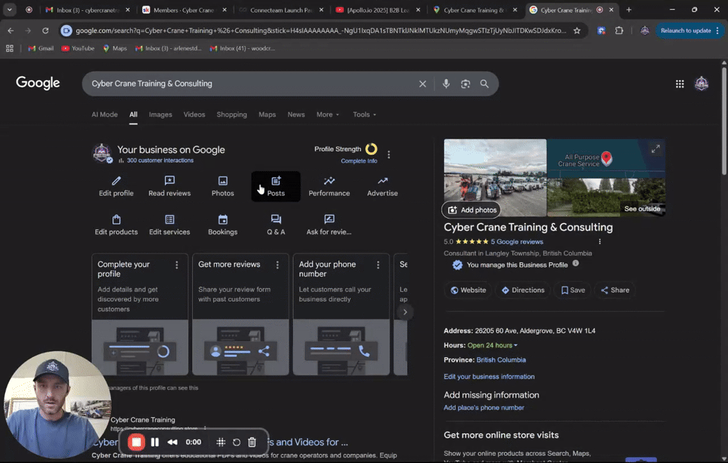Open the three-dot menu beside Google reviews
The image size is (728, 463).
(599, 241)
